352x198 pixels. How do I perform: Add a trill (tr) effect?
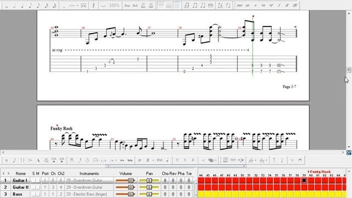tap(140, 160)
